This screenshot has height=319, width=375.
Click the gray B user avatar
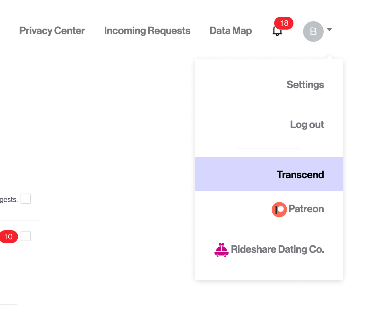pos(313,31)
